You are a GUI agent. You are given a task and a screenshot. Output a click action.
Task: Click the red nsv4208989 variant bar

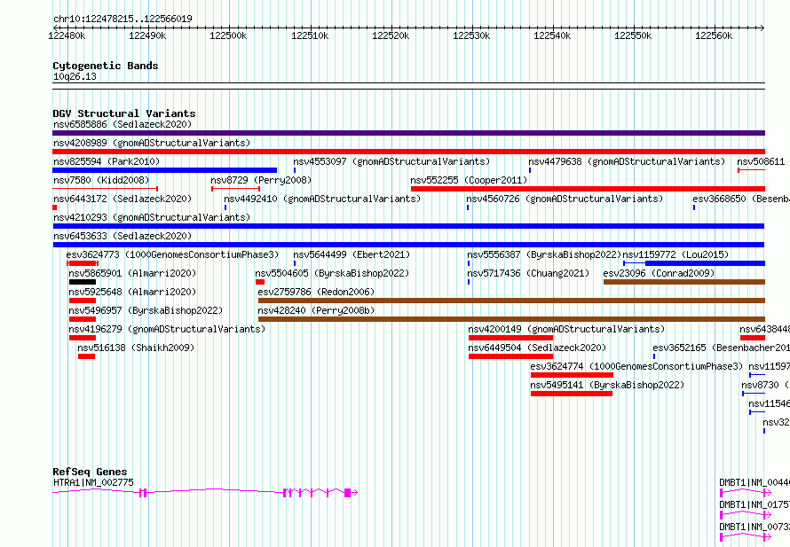[x=408, y=152]
